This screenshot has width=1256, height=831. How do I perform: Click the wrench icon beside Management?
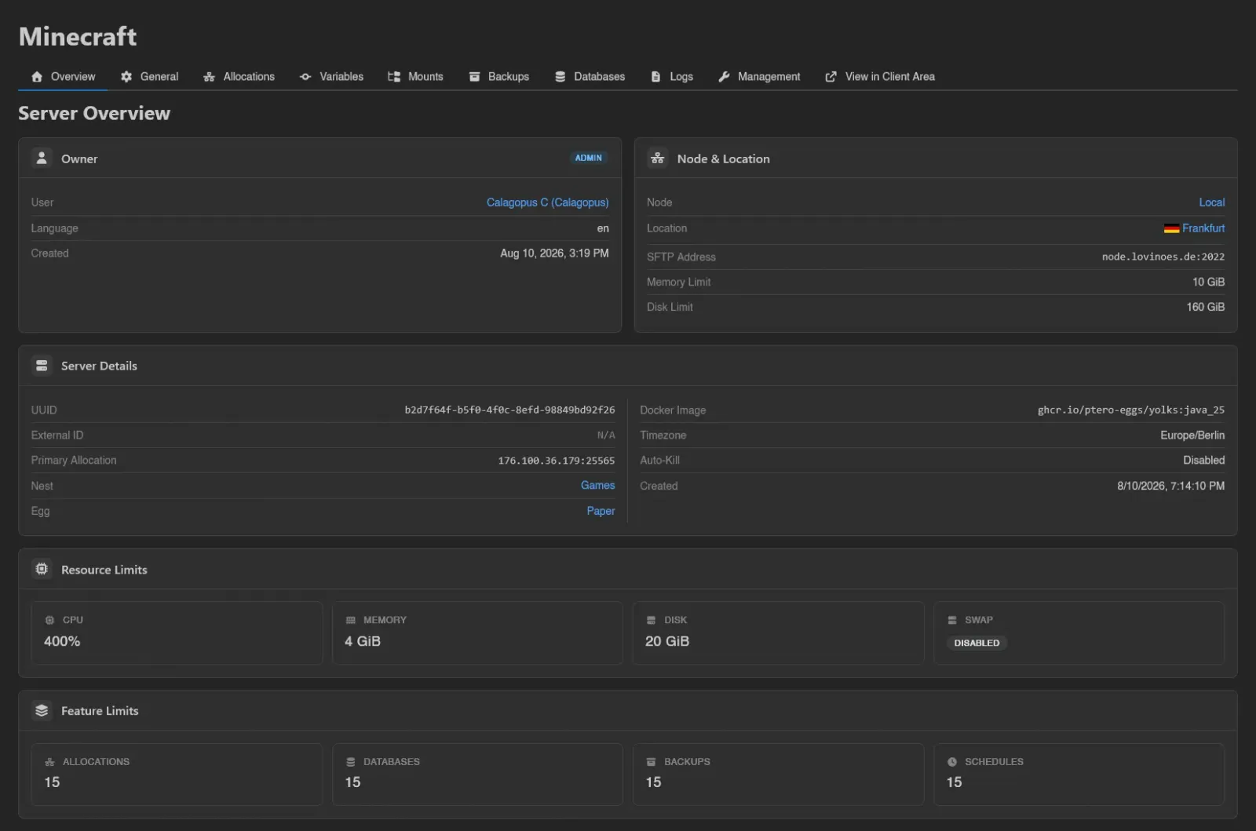(x=724, y=77)
